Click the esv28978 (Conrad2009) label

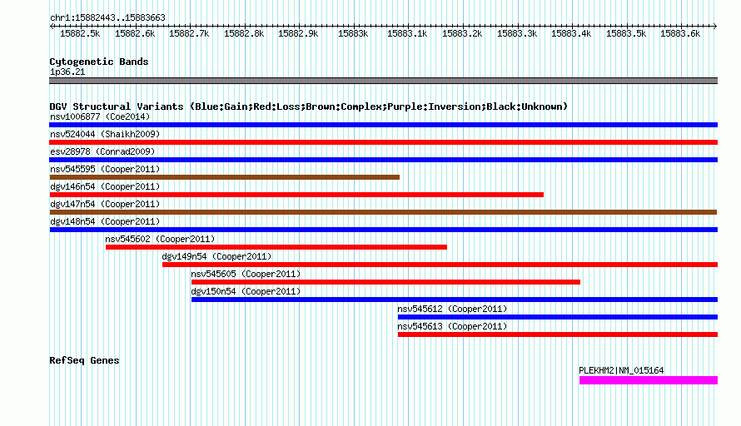(102, 151)
